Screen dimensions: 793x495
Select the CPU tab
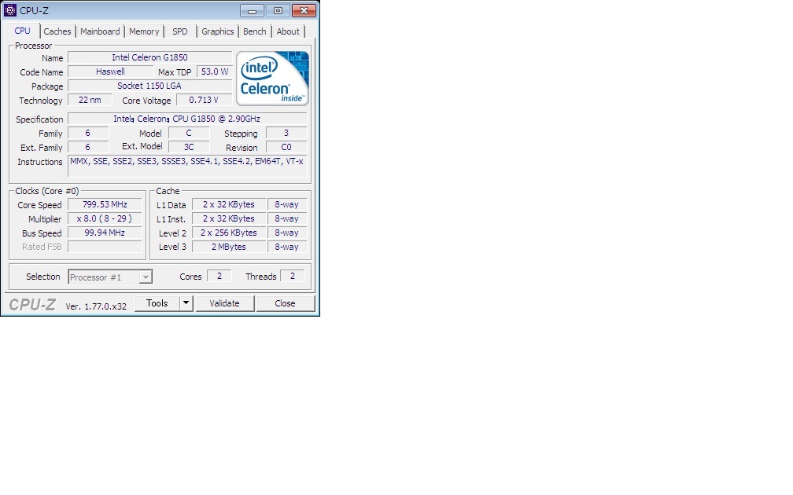click(x=22, y=31)
